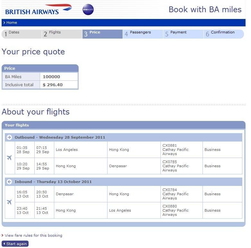Jump to step 6 Confirmation
Screen dimensions: 251x248
point(224,34)
